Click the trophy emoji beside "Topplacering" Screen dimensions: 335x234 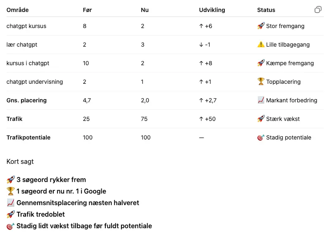point(261,82)
